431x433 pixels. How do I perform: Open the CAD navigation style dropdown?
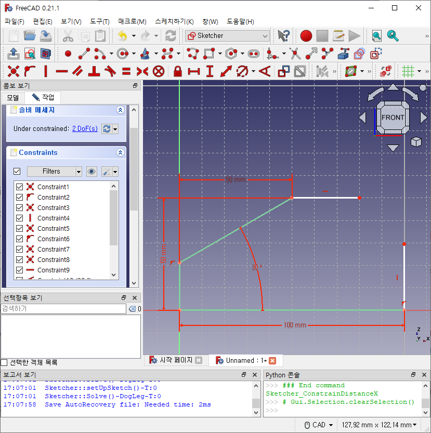[x=318, y=425]
